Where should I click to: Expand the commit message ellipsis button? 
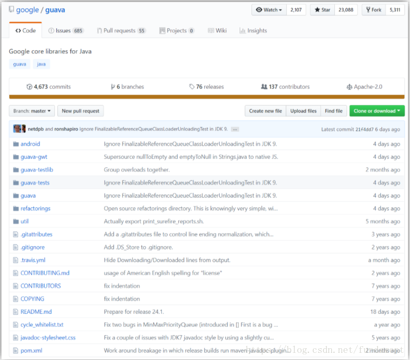tap(235, 129)
